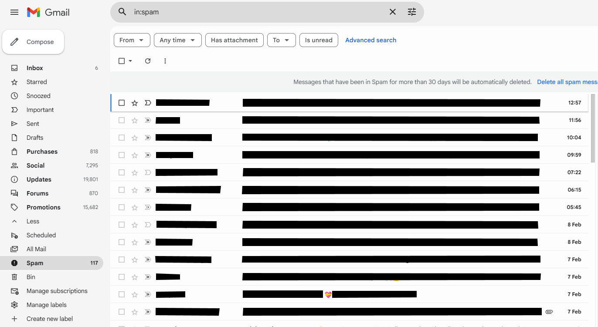Mark the 11:56 email as important
The width and height of the screenshot is (598, 327).
[148, 120]
